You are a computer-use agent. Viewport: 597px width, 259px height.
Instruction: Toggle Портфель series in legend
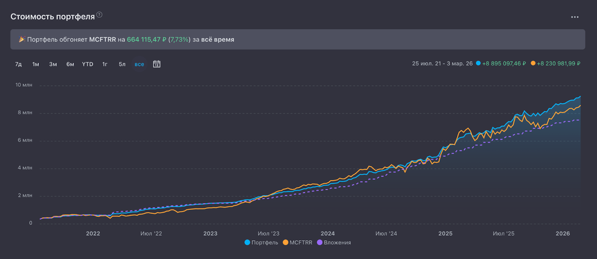261,243
